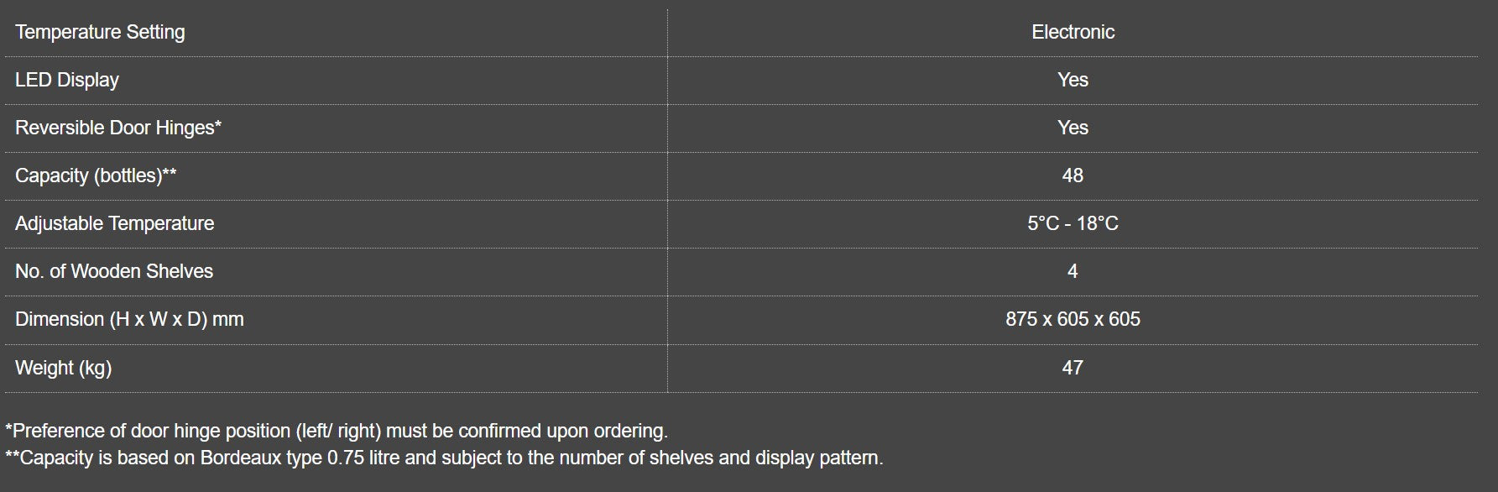Select the 875 x 605 x 605 value
The width and height of the screenshot is (1498, 492).
pyautogui.click(x=1073, y=319)
